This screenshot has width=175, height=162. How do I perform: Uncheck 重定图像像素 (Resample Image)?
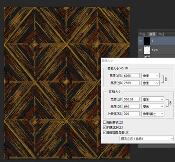105,132
